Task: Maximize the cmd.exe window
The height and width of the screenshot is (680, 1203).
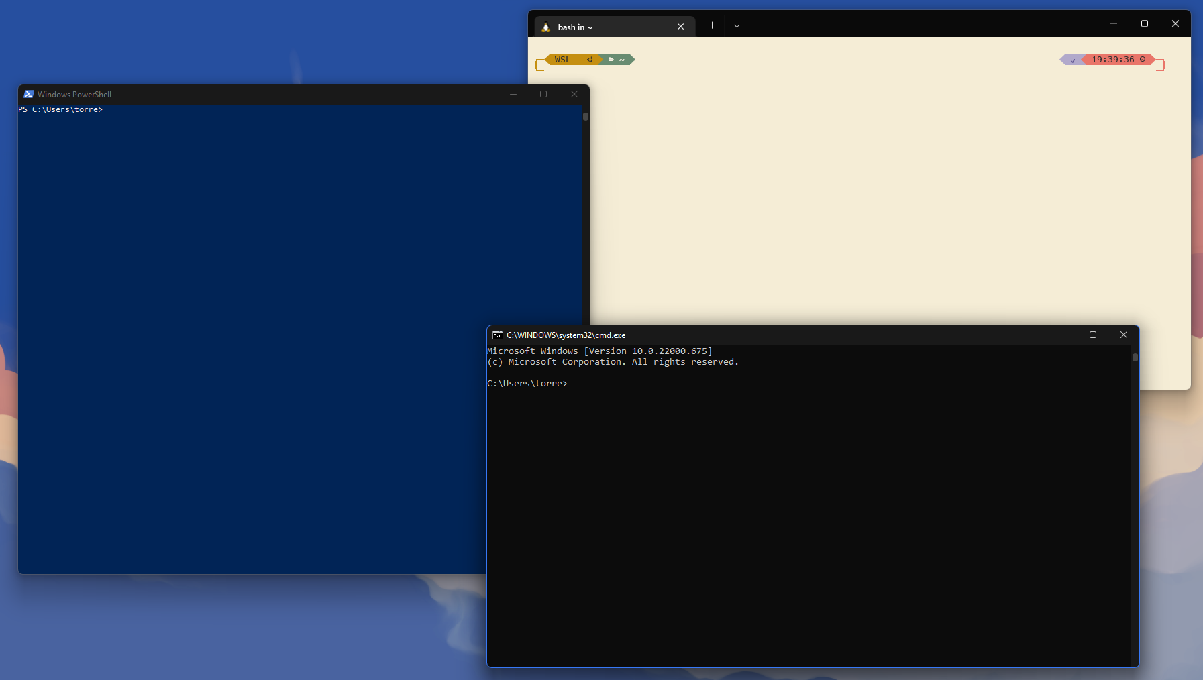Action: [x=1093, y=335]
